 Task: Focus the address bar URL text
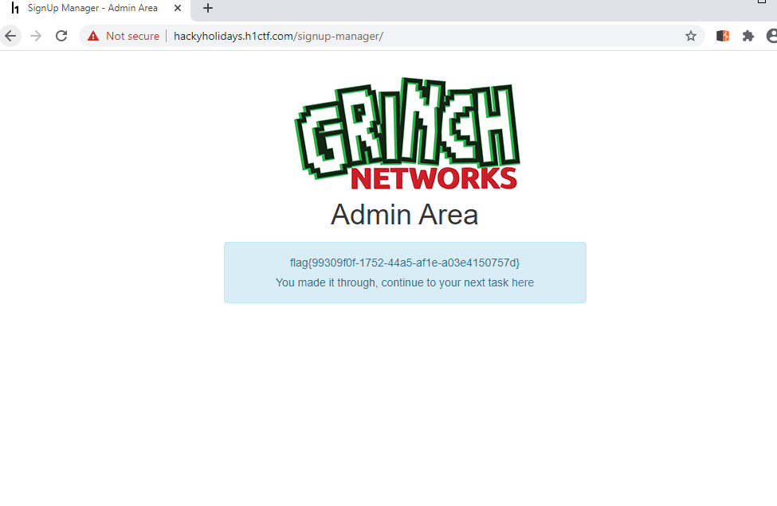(278, 36)
